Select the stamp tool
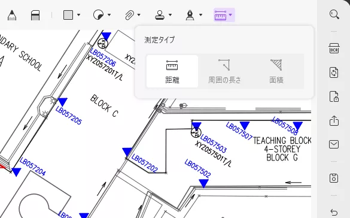The image size is (350, 218). click(160, 15)
